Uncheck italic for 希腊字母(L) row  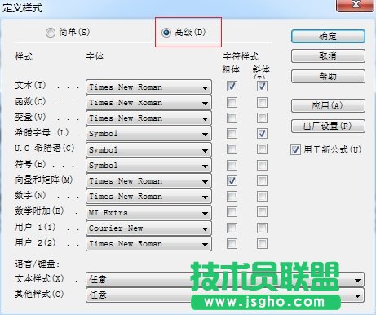pyautogui.click(x=262, y=133)
